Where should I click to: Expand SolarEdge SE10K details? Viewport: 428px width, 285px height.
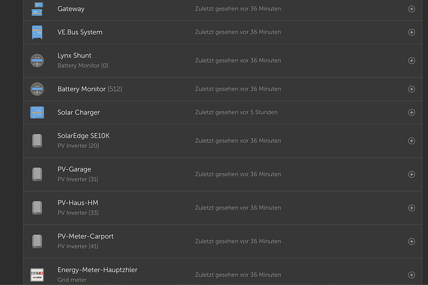(412, 141)
